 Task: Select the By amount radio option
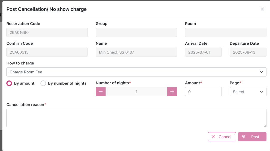[9, 83]
